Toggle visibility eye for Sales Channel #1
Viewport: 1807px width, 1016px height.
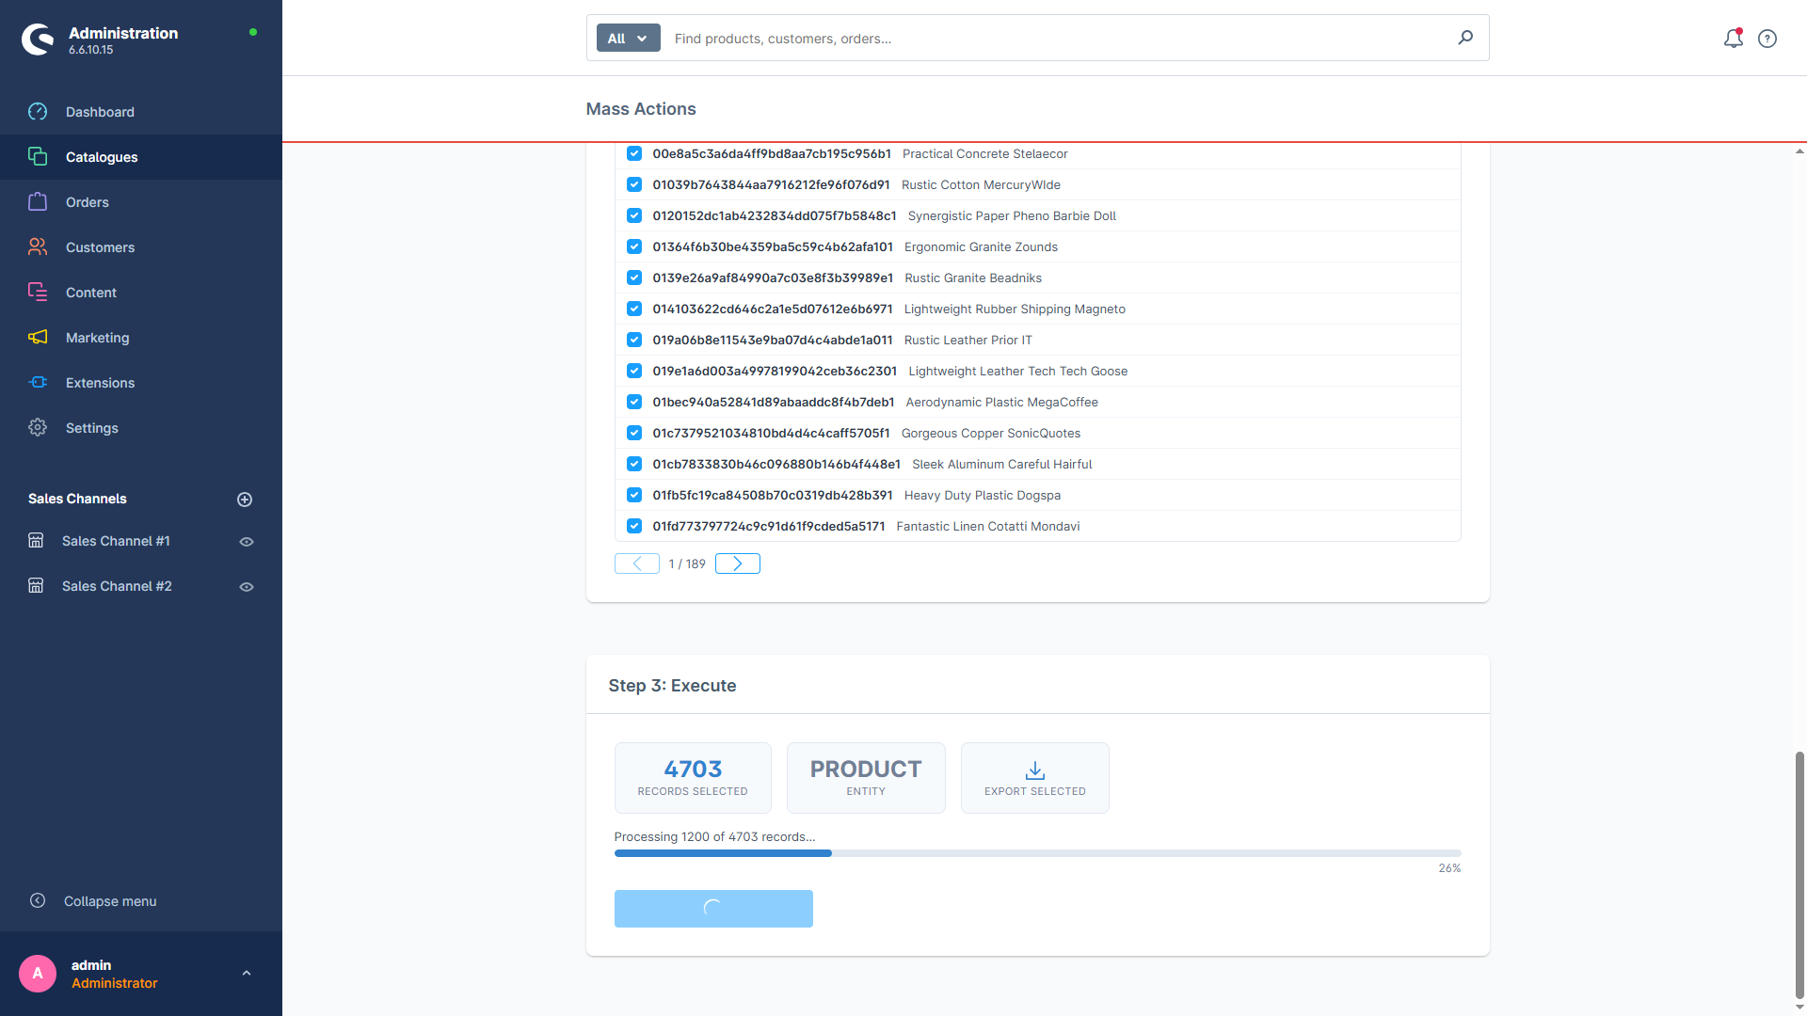coord(247,542)
